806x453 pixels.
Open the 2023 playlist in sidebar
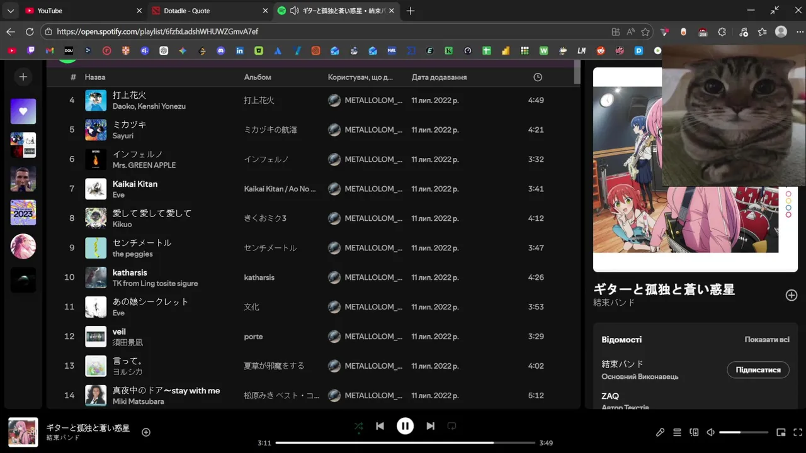click(23, 213)
